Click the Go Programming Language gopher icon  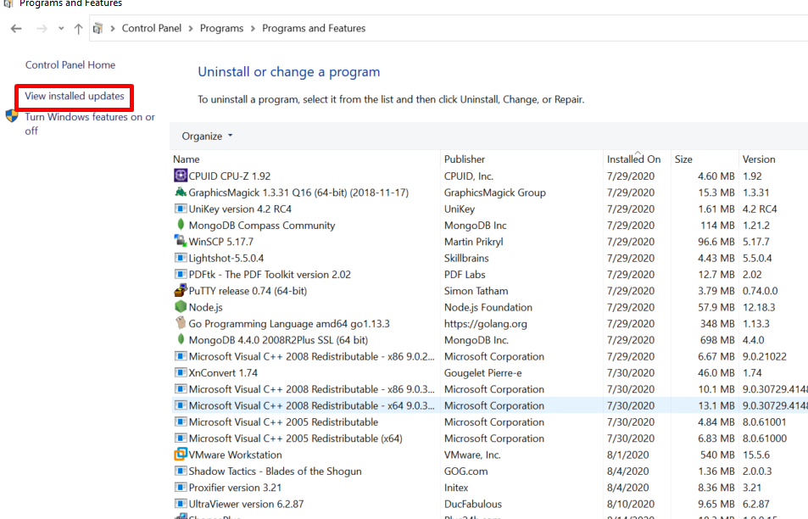(x=181, y=323)
